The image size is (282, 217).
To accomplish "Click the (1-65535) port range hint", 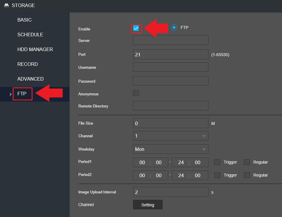I will [x=220, y=55].
